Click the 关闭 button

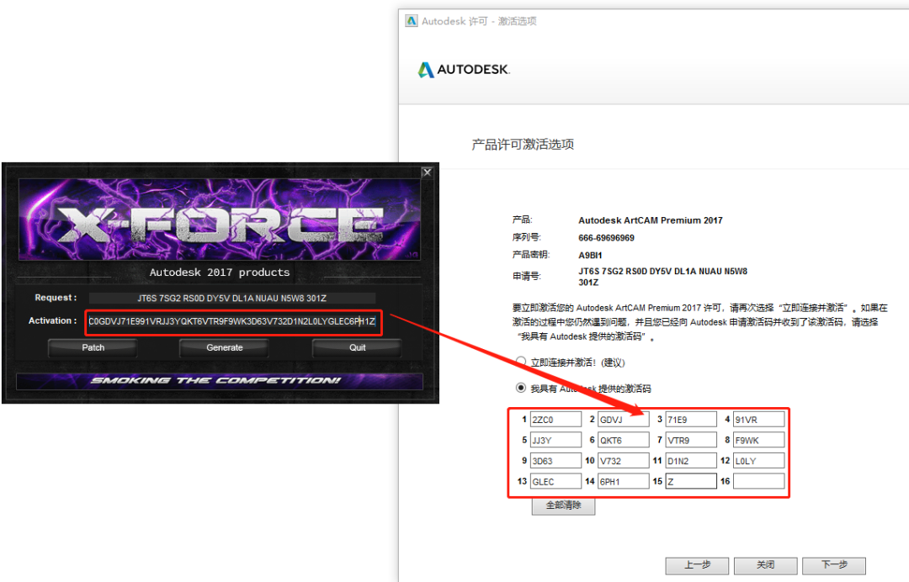[x=765, y=565]
